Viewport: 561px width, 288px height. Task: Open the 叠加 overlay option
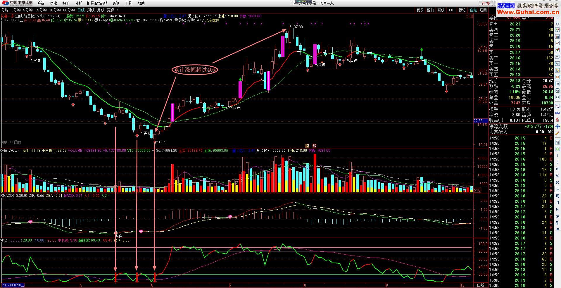coord(431,10)
